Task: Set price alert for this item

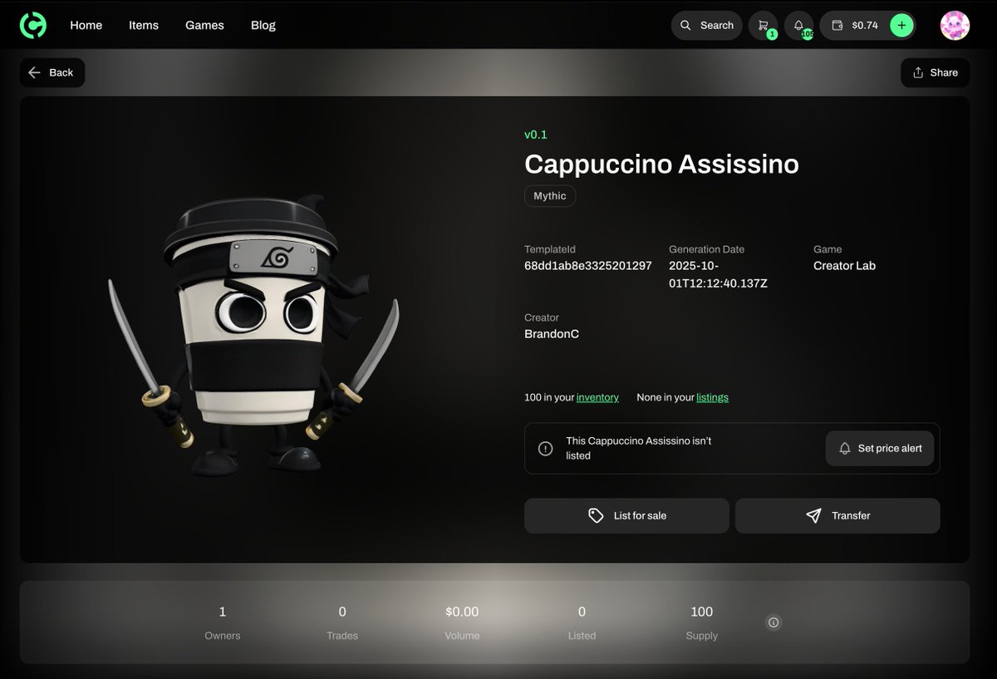Action: click(x=881, y=448)
